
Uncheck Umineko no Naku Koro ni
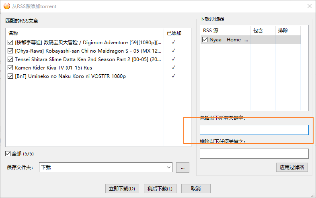(x=10, y=76)
